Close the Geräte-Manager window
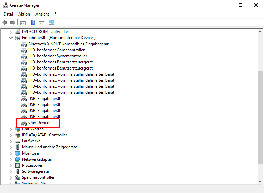 click(x=256, y=5)
